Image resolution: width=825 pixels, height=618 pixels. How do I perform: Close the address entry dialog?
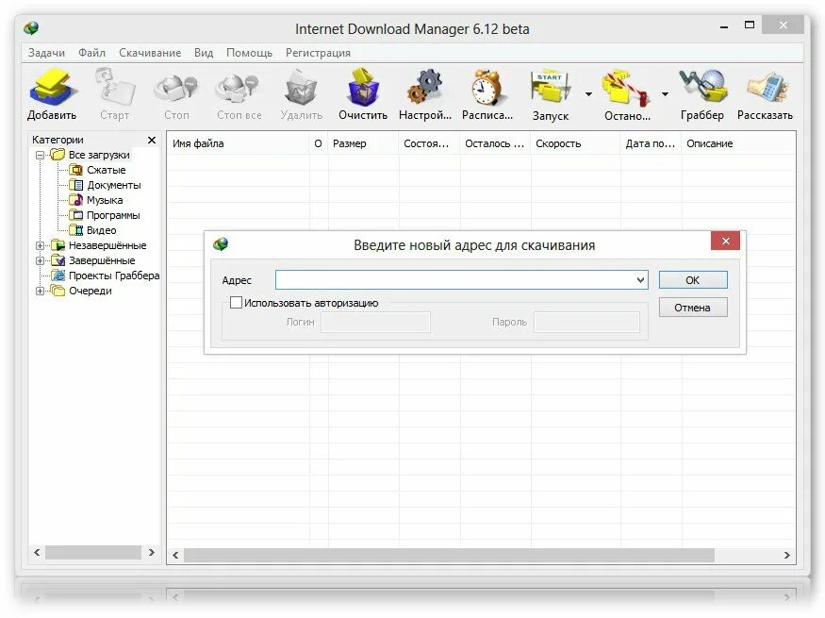coord(726,242)
